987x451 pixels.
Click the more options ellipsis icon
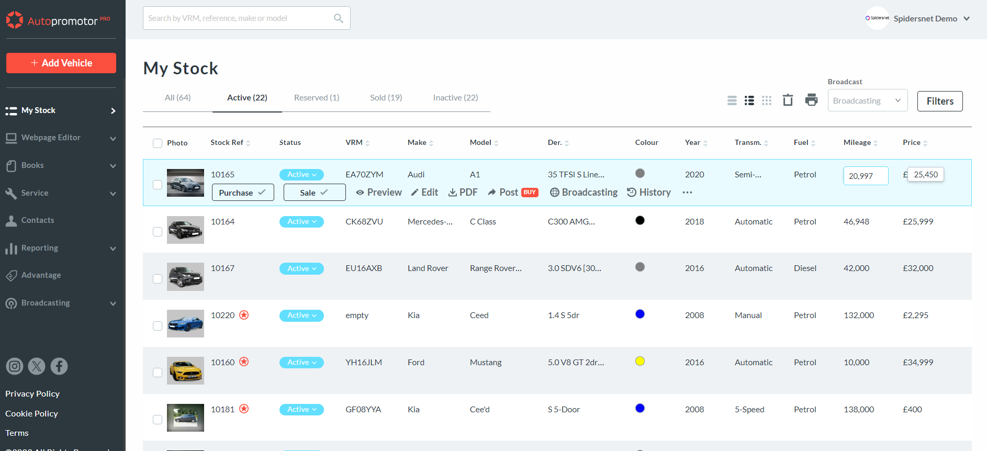click(687, 193)
